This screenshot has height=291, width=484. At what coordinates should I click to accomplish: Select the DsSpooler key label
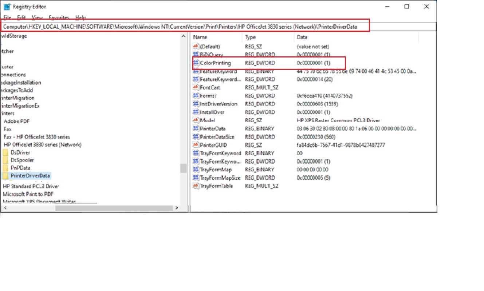coord(22,160)
